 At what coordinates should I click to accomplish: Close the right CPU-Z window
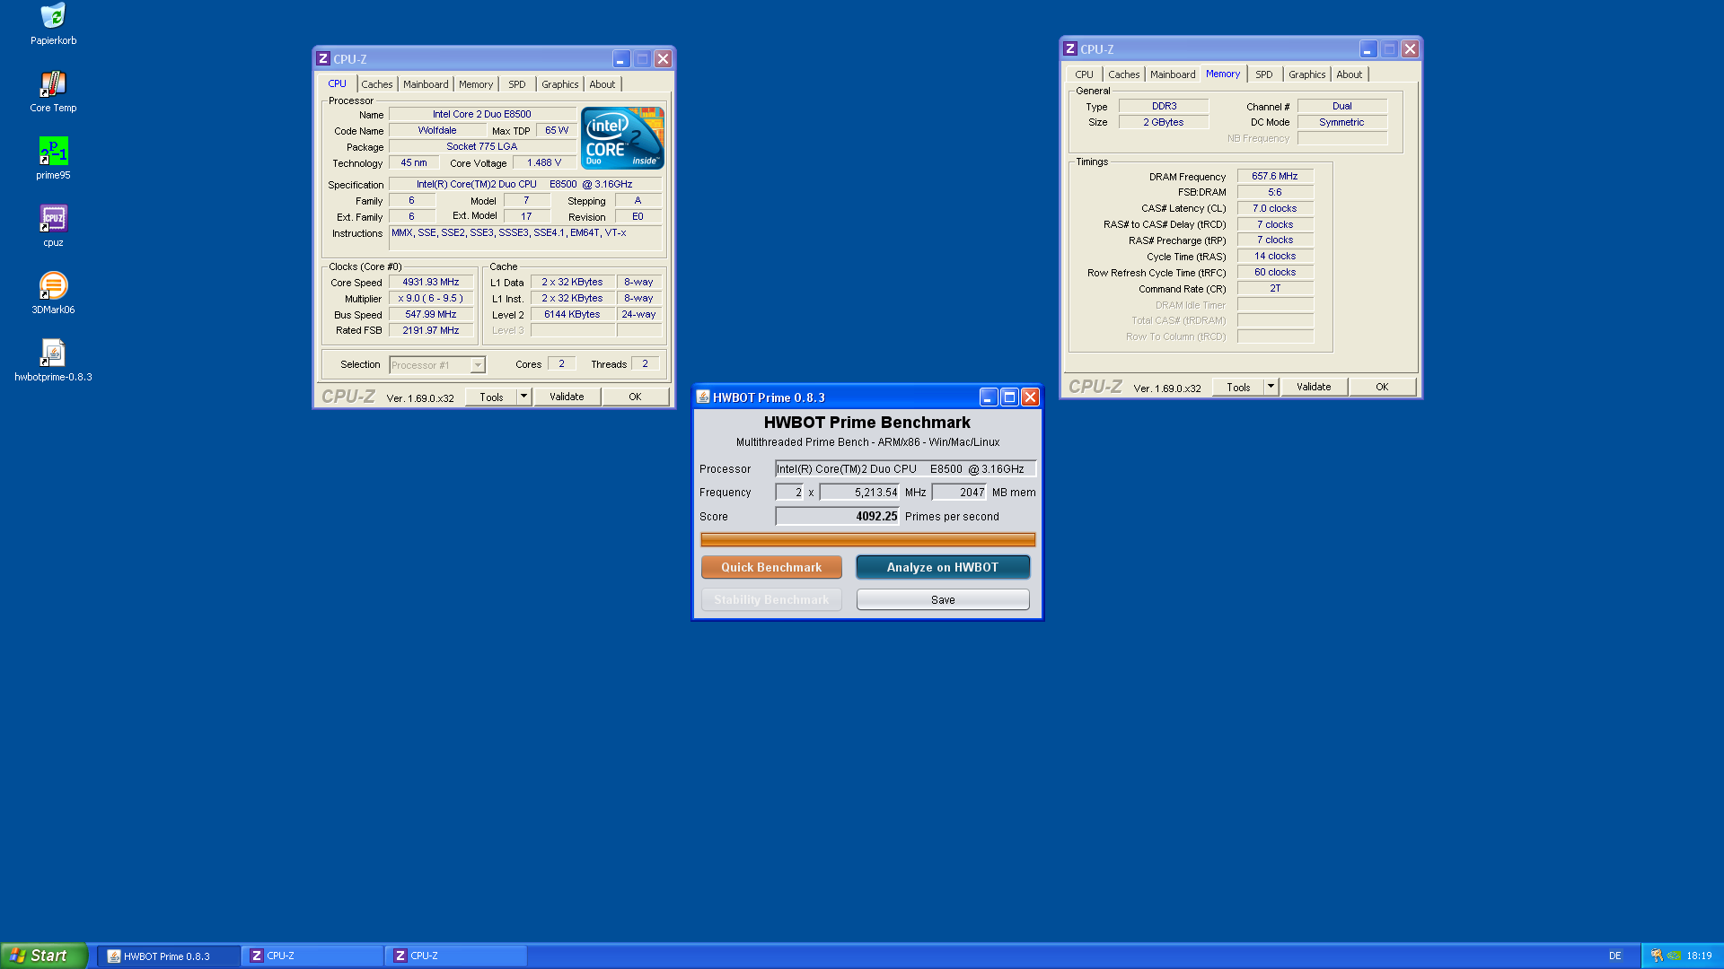click(x=1411, y=49)
